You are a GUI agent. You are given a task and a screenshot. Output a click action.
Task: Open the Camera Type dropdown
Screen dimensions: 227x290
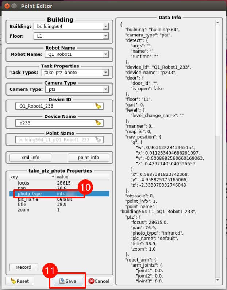point(105,89)
